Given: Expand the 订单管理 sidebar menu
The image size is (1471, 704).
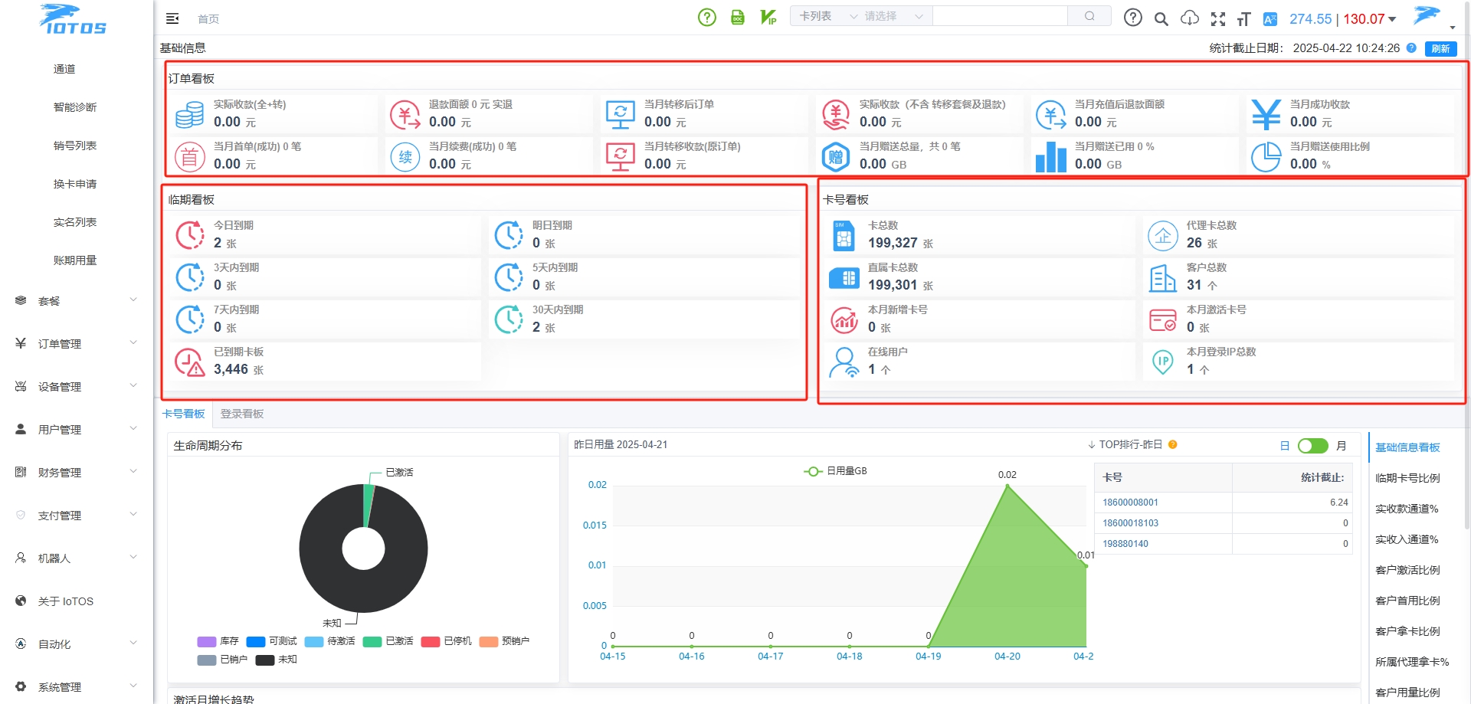Looking at the screenshot, I should 77,344.
